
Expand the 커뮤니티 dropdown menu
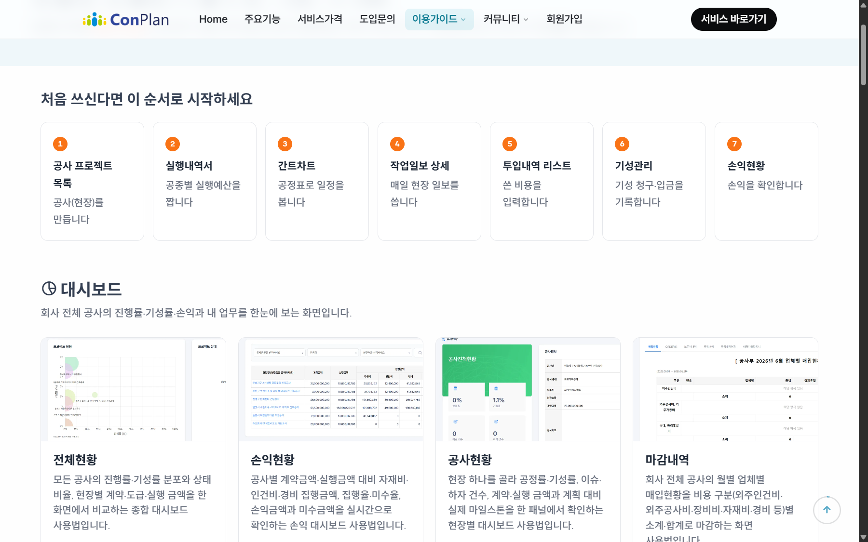506,19
